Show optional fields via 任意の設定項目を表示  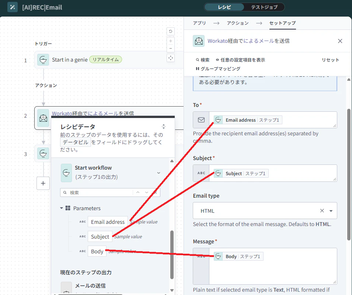(x=240, y=60)
